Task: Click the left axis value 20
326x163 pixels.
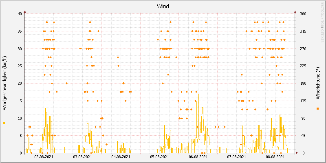Action: click(x=20, y=84)
